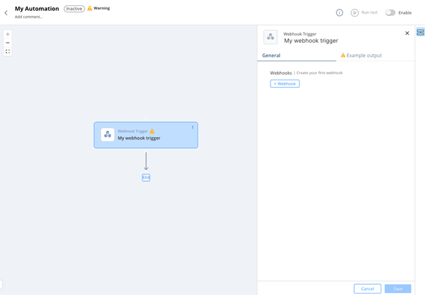The height and width of the screenshot is (295, 425).
Task: Click the webhook icon on trigger node
Action: tap(108, 135)
